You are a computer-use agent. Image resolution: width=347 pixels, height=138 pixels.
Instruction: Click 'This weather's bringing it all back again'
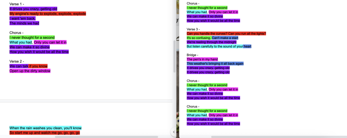[x=215, y=63]
